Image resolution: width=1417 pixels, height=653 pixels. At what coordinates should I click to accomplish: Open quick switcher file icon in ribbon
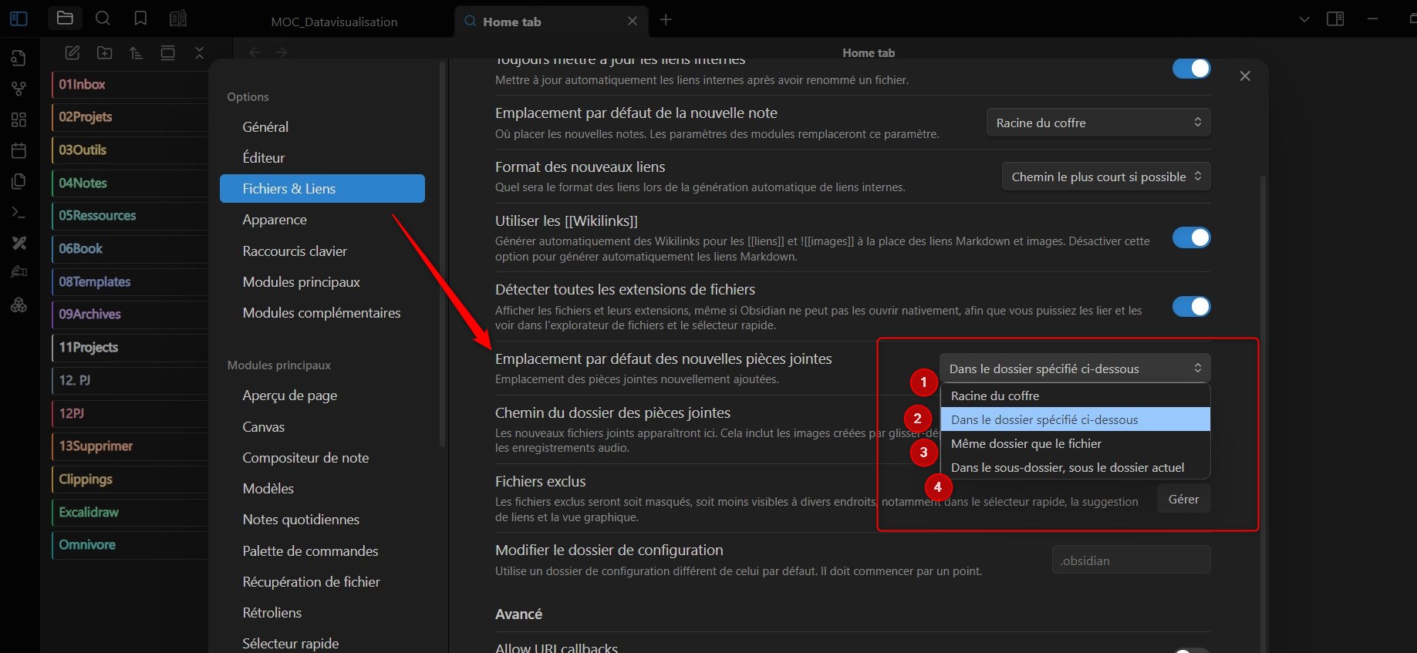(x=19, y=58)
